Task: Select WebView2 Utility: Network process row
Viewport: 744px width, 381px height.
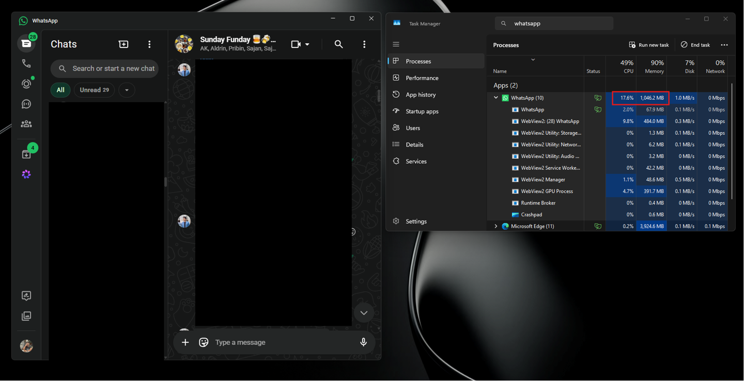Action: tap(607, 145)
